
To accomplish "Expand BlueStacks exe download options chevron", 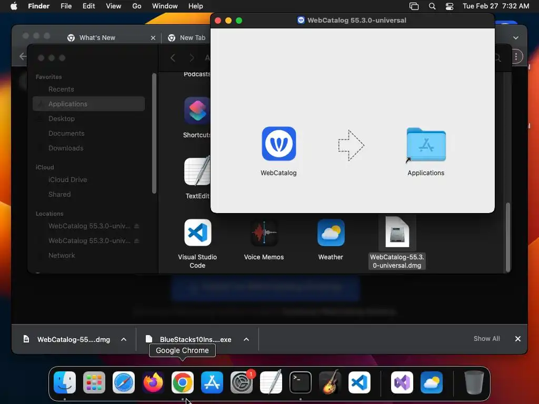I will point(246,339).
